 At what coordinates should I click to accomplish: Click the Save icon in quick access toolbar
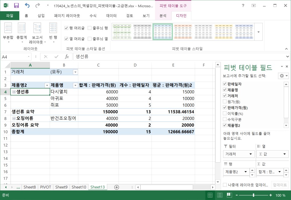click(16, 5)
